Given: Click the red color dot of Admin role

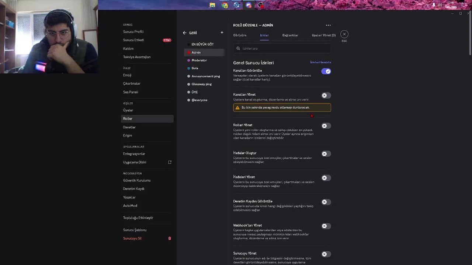Looking at the screenshot, I should [x=189, y=53].
